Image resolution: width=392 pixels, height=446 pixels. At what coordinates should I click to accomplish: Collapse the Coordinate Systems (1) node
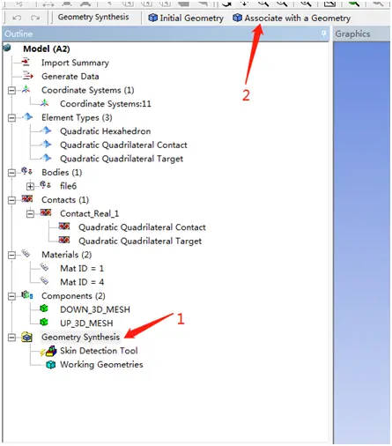pyautogui.click(x=11, y=91)
